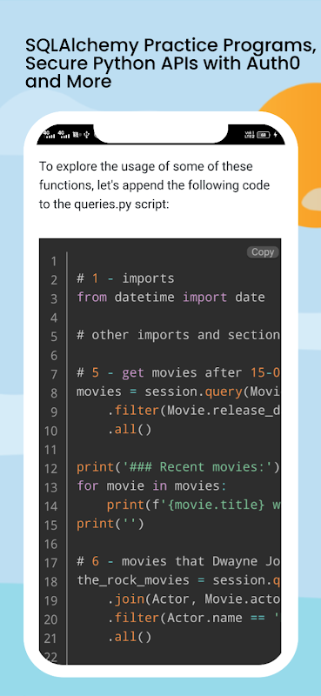
Task: Click the 'the_rock_movies = session' code line
Action: 178,580
